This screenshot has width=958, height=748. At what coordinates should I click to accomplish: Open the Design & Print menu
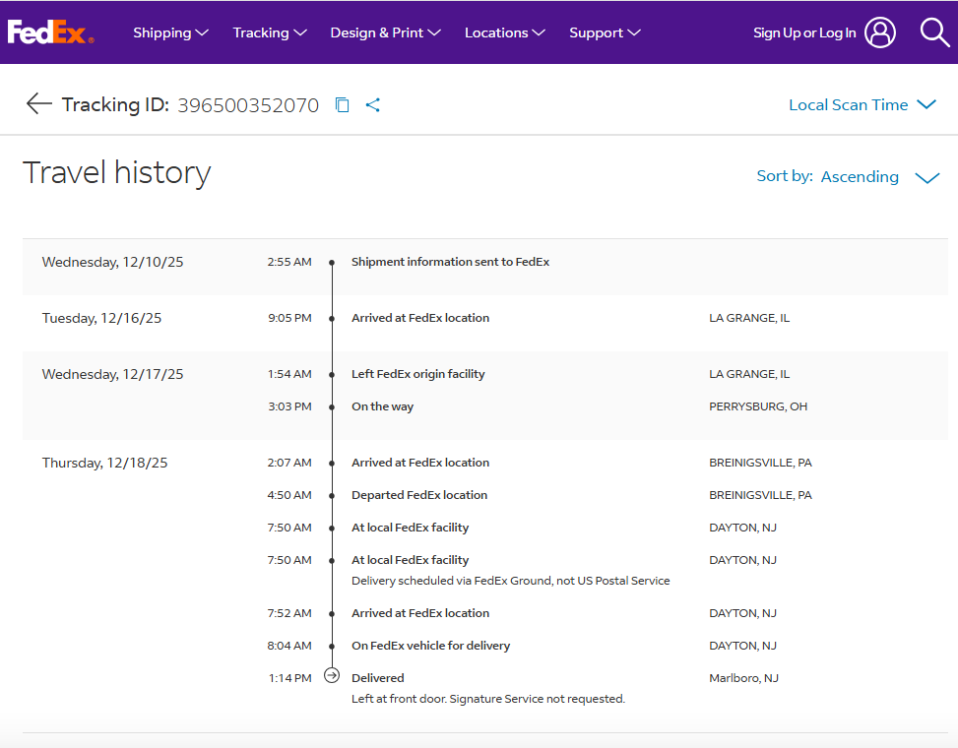click(x=385, y=32)
